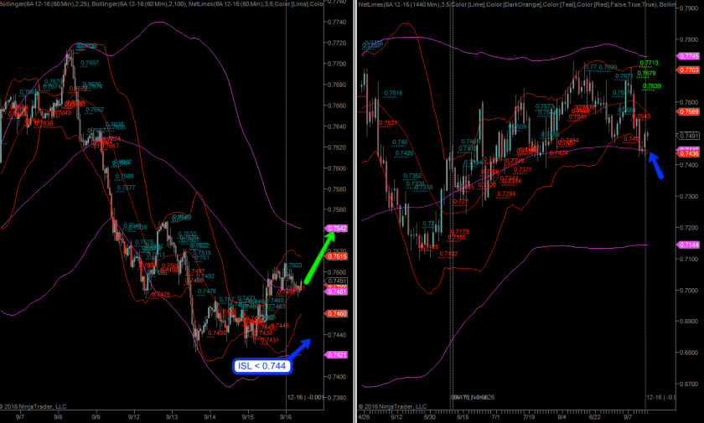Click the magenta 0.7481 price marker on left chart
The width and height of the screenshot is (704, 423).
point(337,291)
